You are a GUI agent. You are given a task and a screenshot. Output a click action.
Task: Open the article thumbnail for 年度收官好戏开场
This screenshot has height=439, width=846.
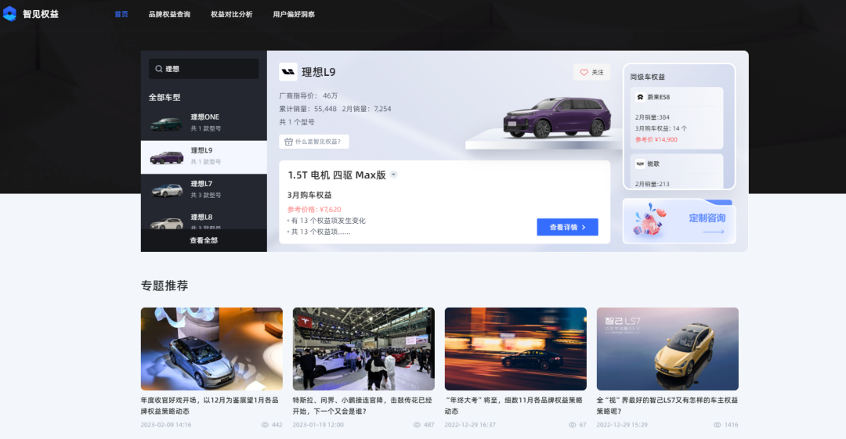211,349
